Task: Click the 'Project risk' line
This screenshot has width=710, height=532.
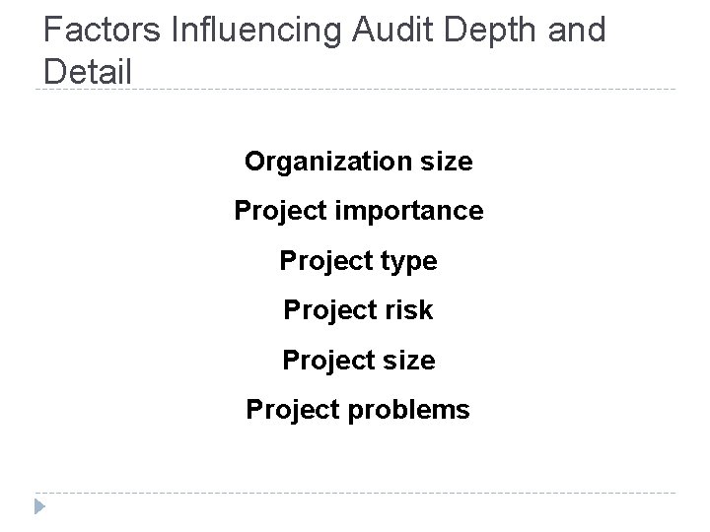Action: (358, 310)
